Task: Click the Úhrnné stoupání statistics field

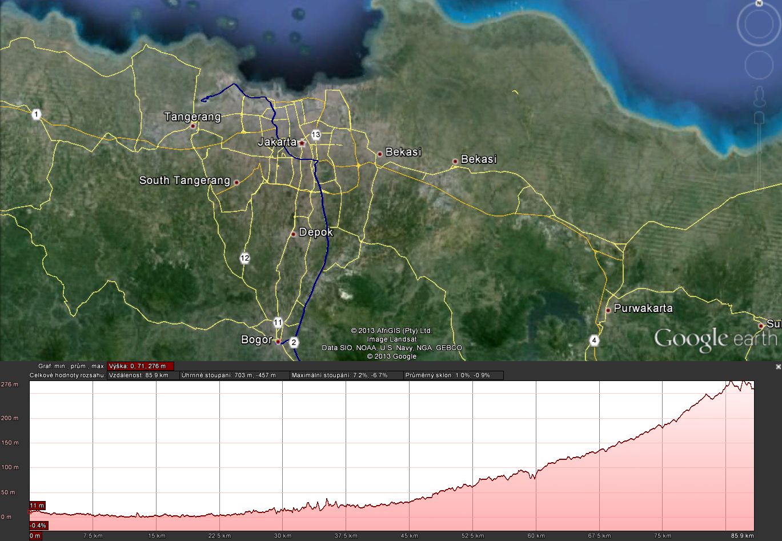Action: 234,375
